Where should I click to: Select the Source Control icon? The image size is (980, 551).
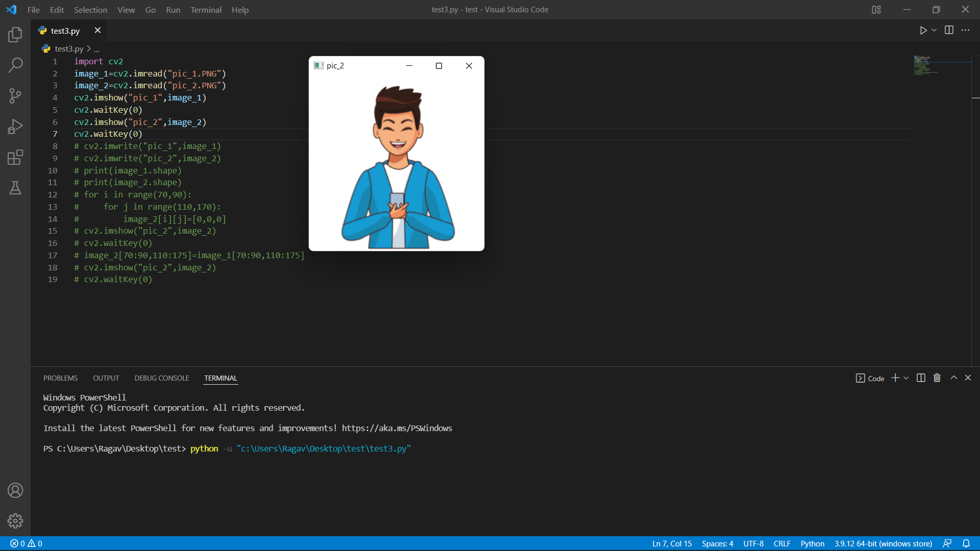click(15, 96)
